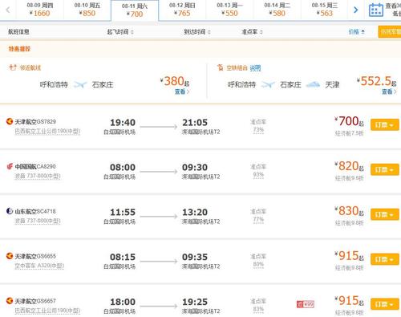Screen dimensions: 401x317
Task: Click the 09:30 arrival time
Action: [195, 168]
